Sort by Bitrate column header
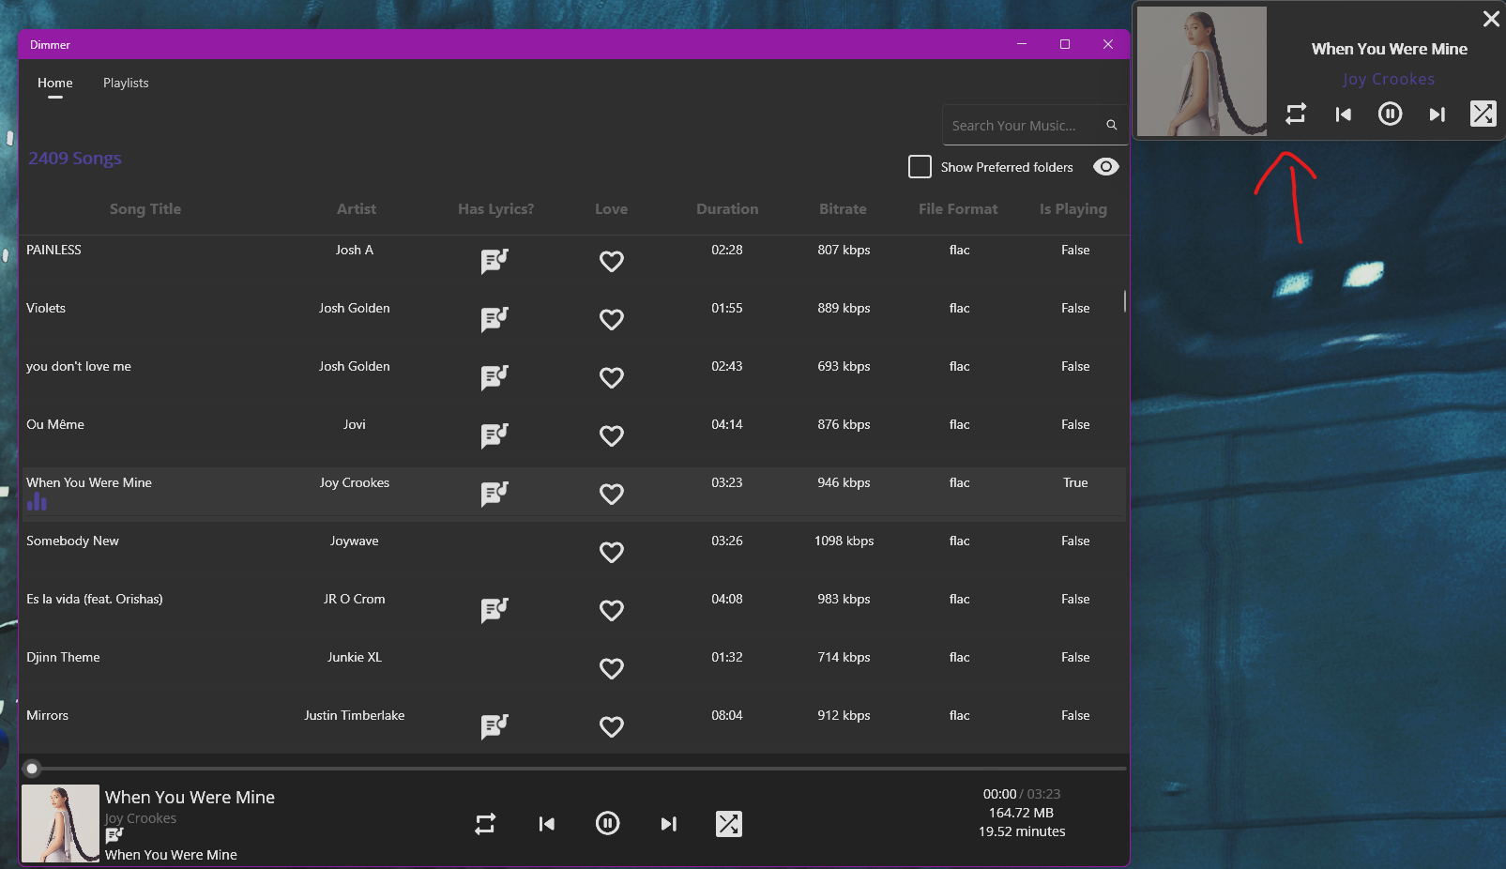The width and height of the screenshot is (1506, 869). (843, 209)
